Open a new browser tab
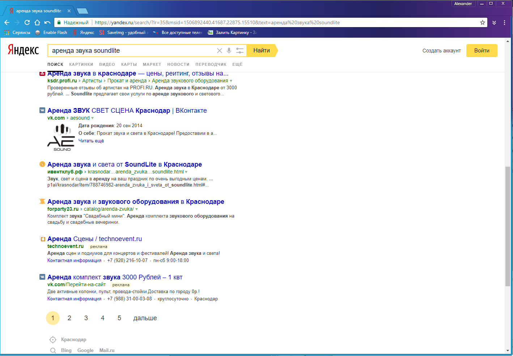Screen dimensions: 513x356 pyautogui.click(x=82, y=11)
